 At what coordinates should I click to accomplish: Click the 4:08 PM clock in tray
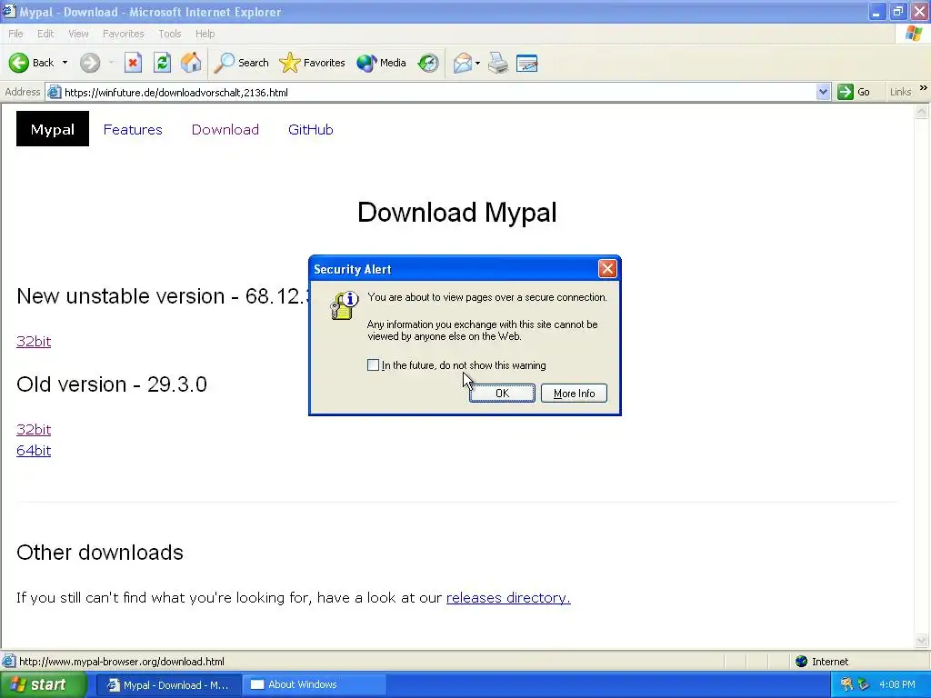click(897, 685)
